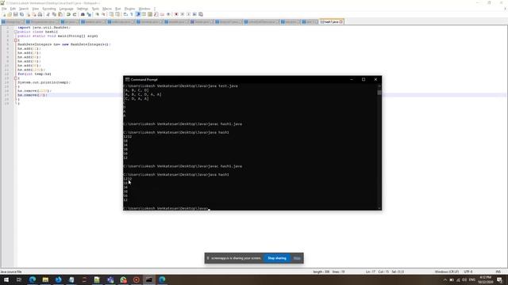Screen dimensions: 508x285
Task: Click the Command Prompt vertical scrollbar thumb
Action: [379, 92]
